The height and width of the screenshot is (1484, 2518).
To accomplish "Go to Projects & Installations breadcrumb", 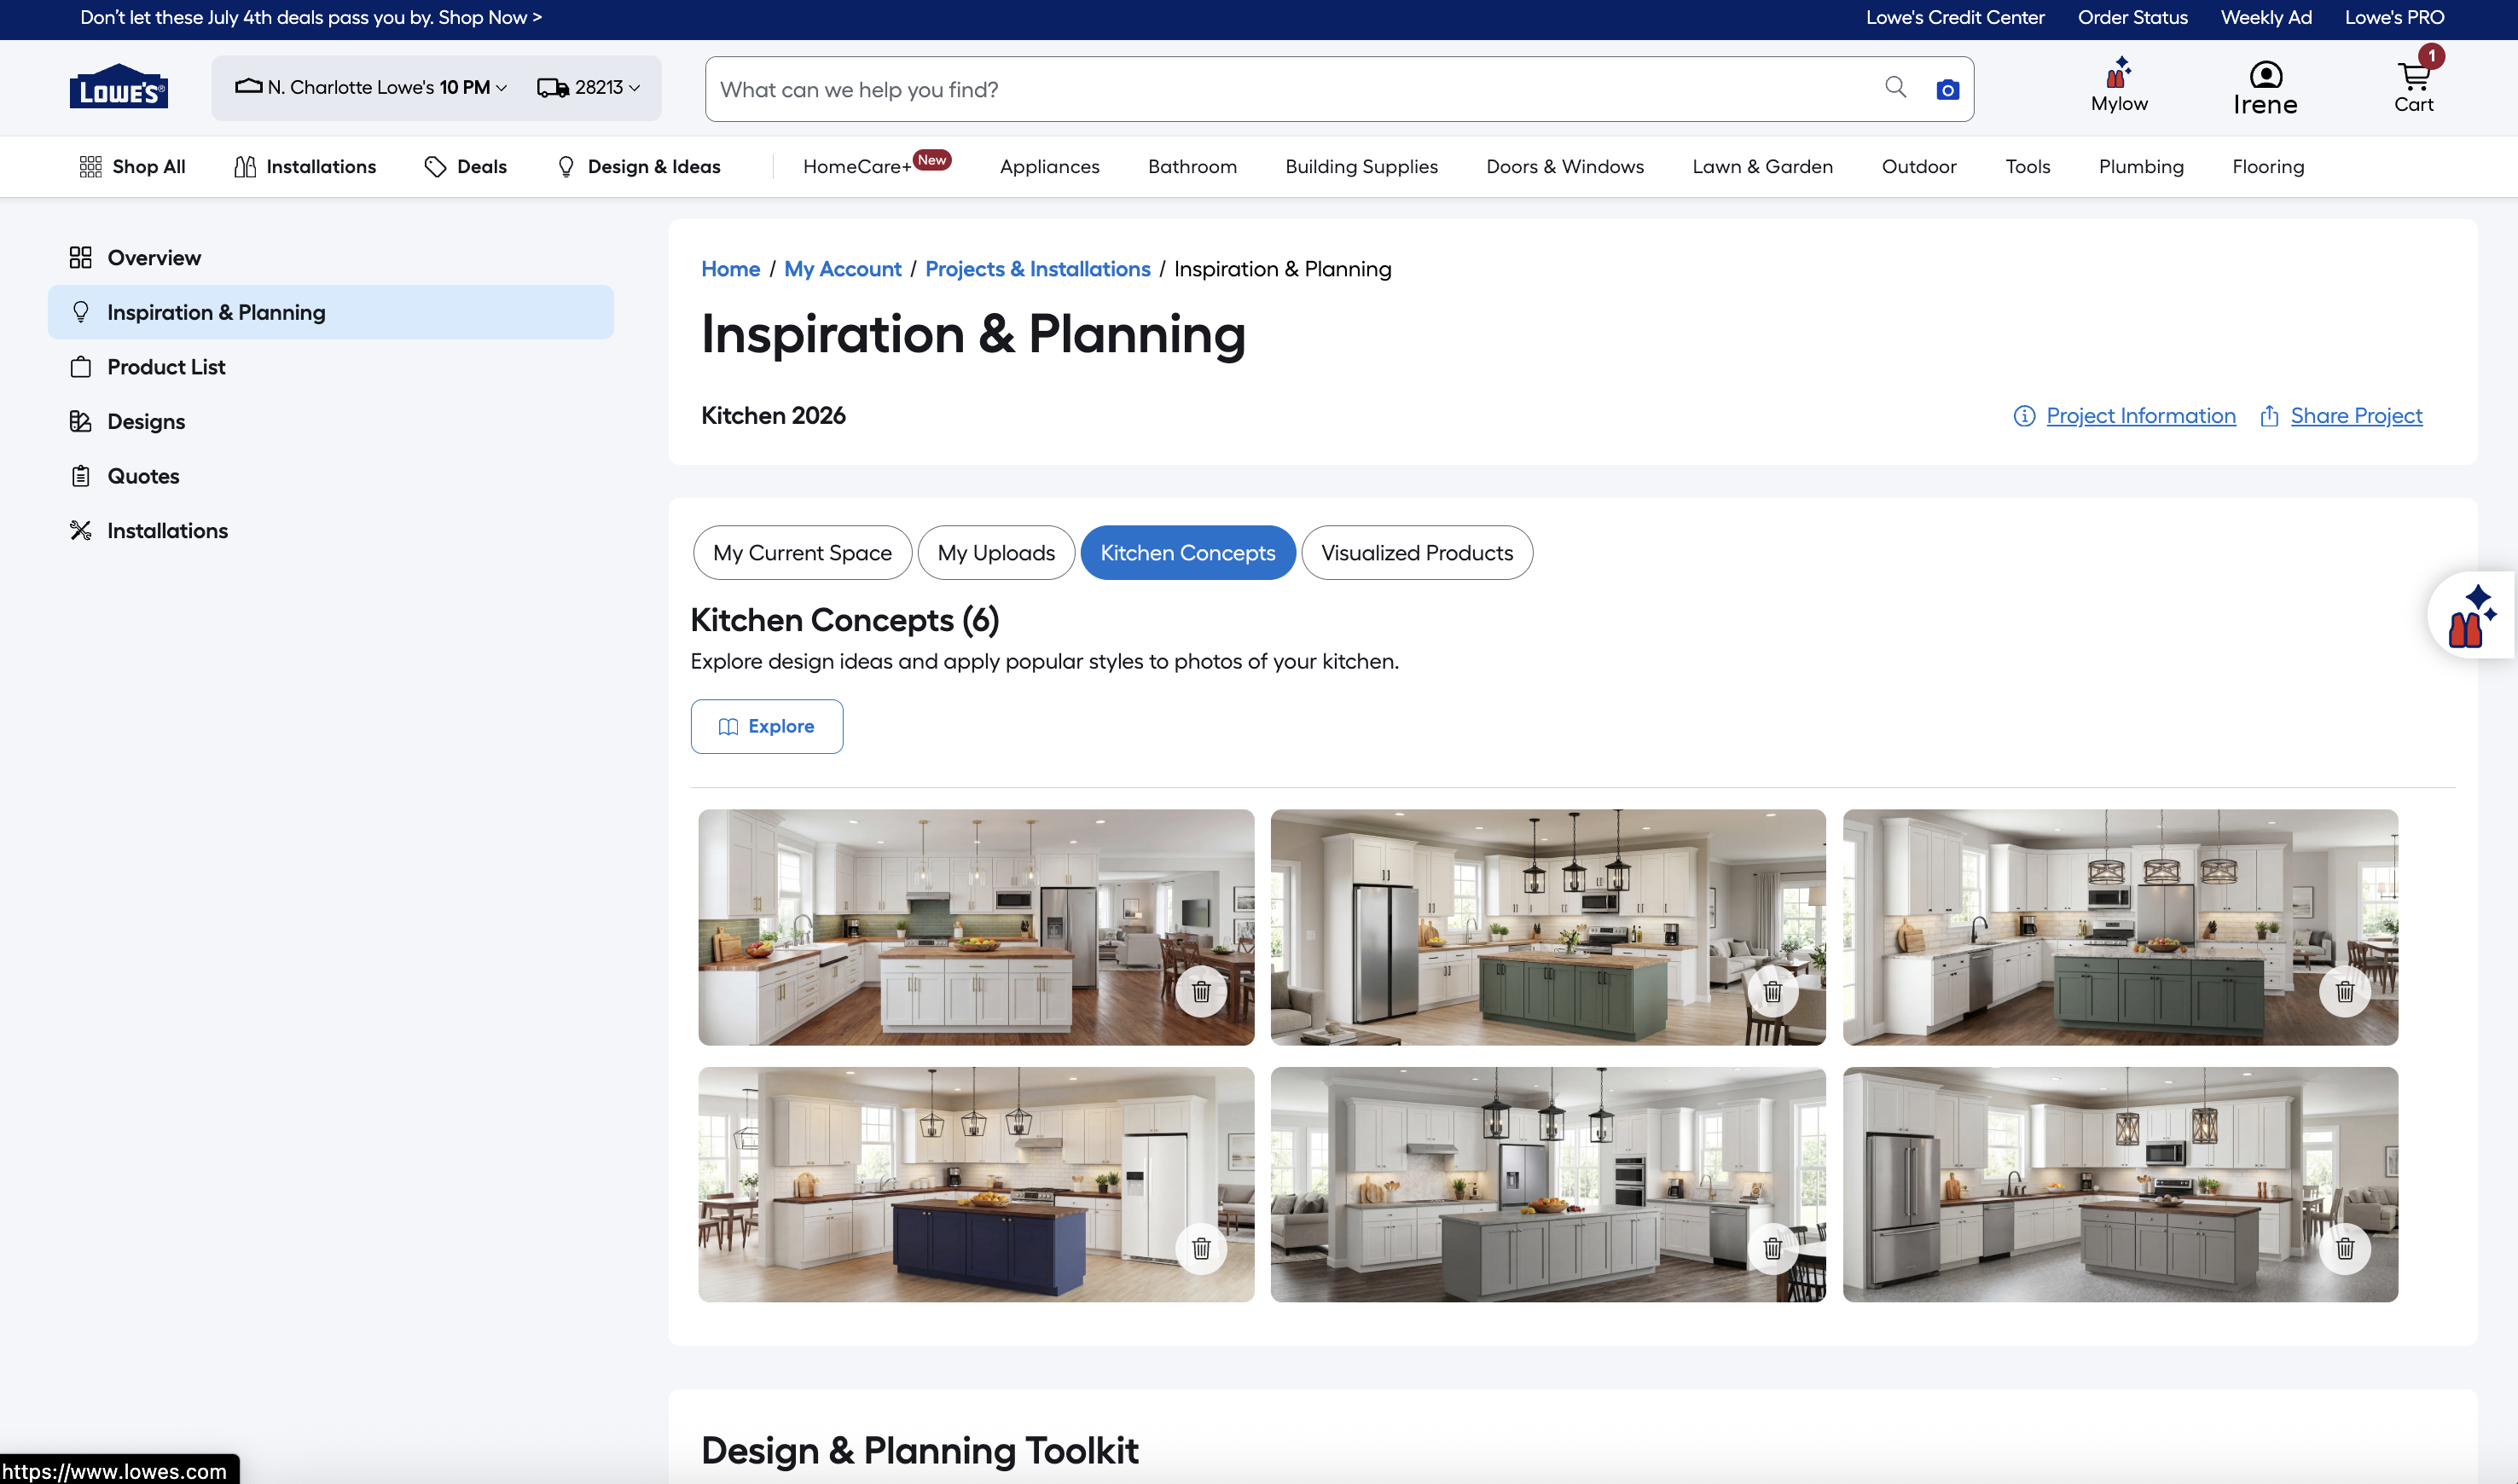I will click(1037, 269).
